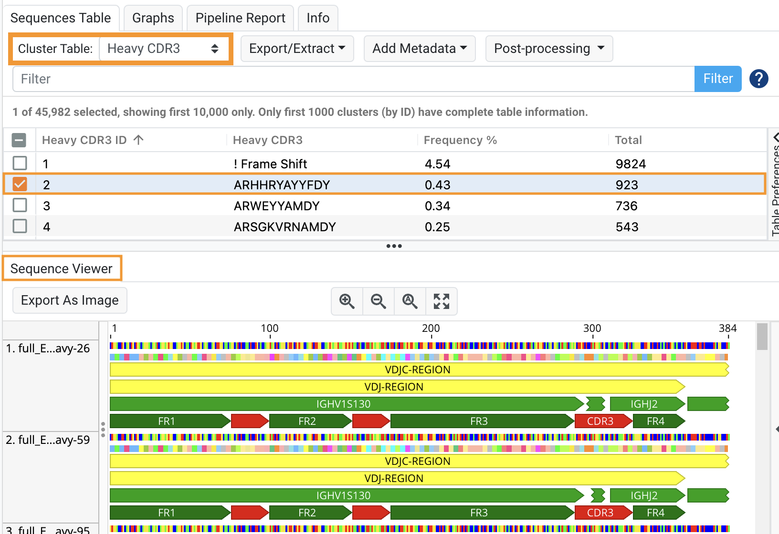Click VDJ-REGION annotation of sequence 1
779x534 pixels.
397,387
